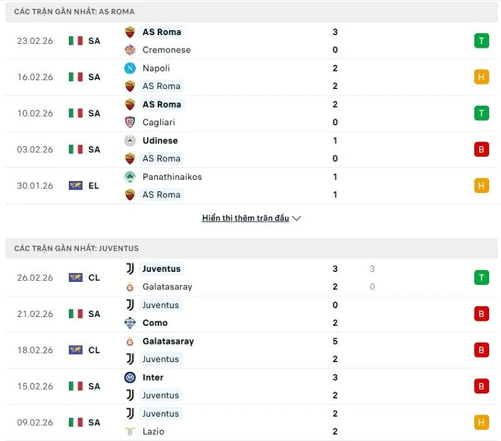Click the Cagliari team badge
Viewport: 501px width, 441px height.
pos(130,122)
